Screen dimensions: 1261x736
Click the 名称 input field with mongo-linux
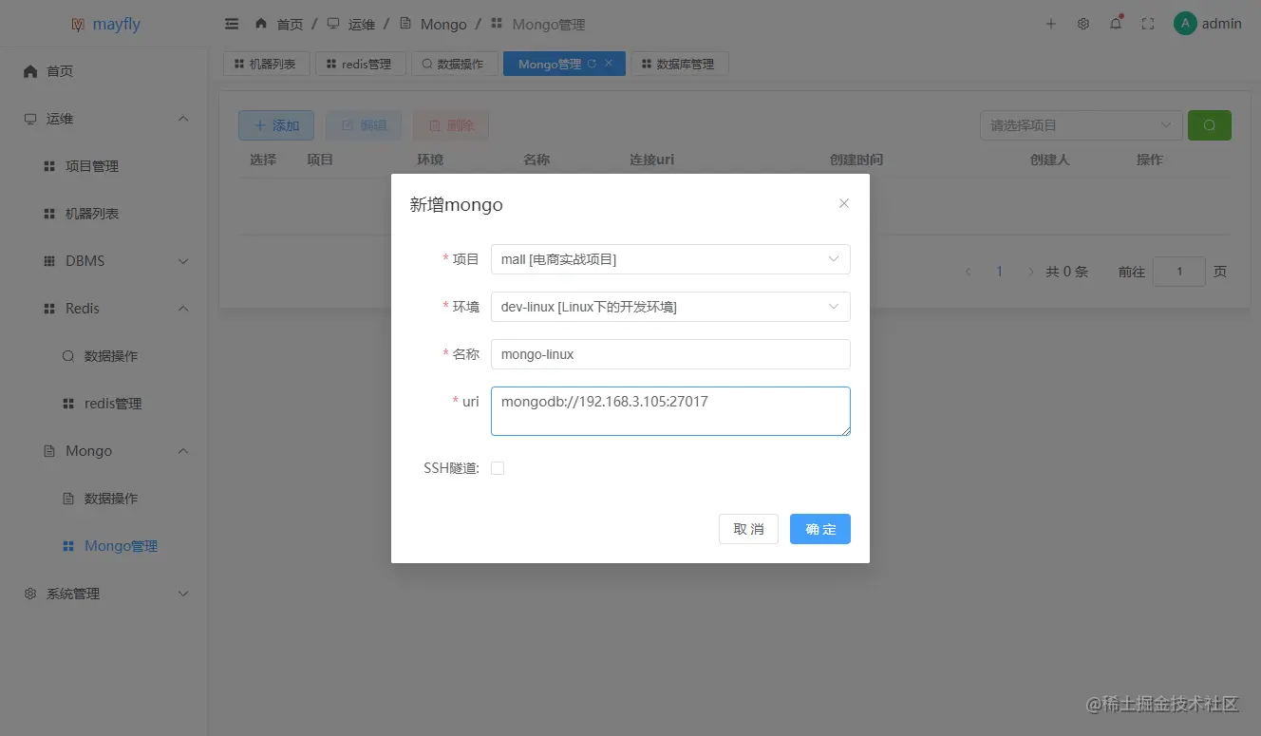[x=670, y=354]
